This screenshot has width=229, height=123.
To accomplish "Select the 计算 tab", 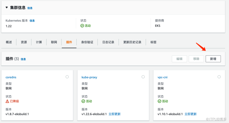I will [x=39, y=42].
